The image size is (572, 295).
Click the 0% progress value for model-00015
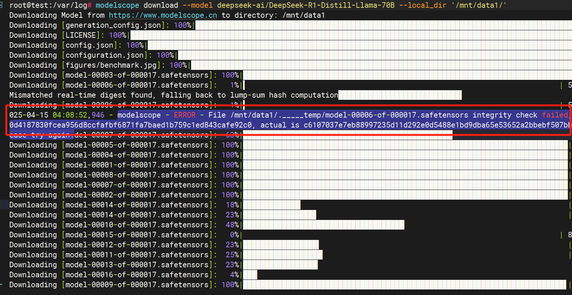coord(235,235)
